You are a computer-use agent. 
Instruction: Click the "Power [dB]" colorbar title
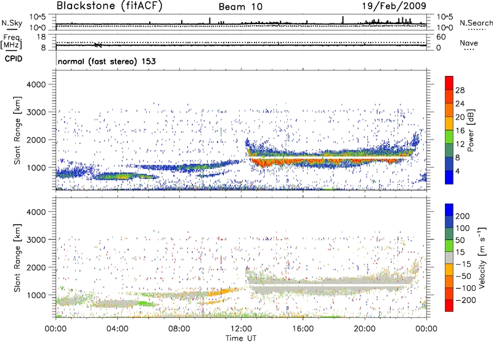470,130
